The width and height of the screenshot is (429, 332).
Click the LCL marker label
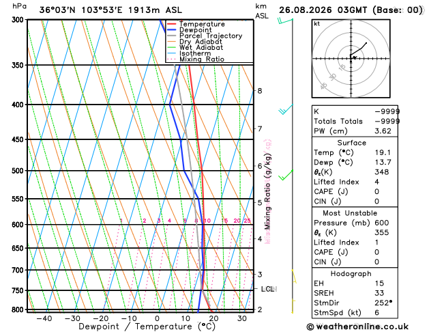(x=269, y=289)
